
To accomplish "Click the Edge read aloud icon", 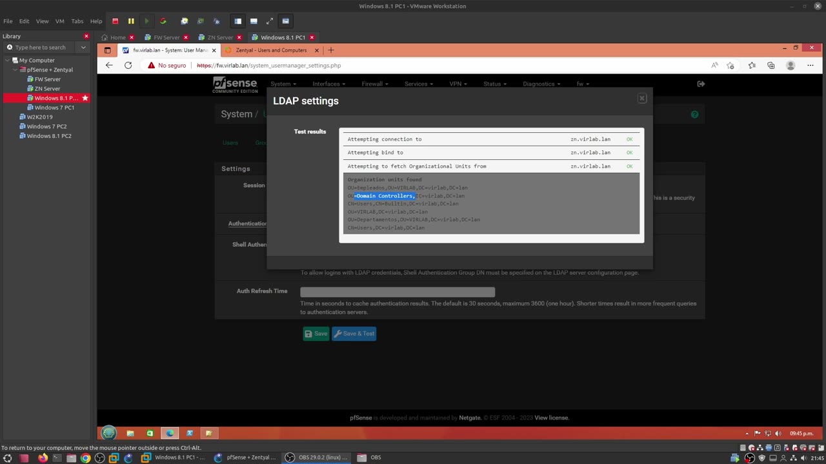I will coord(714,65).
